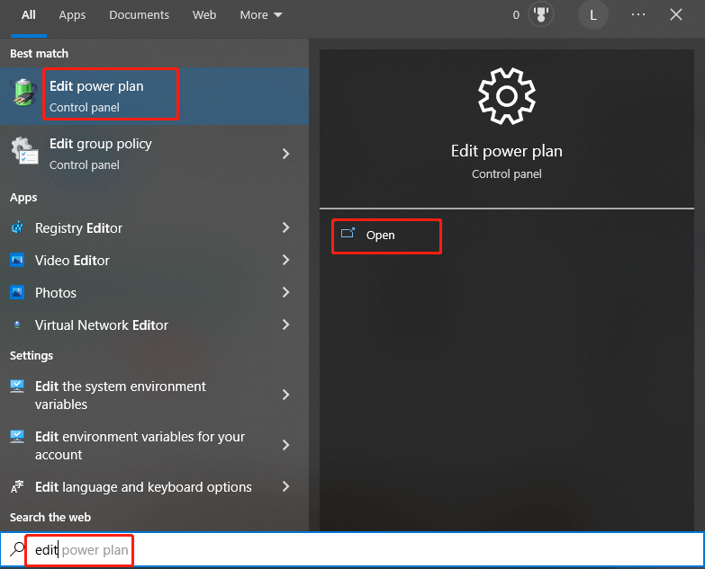
Task: Expand the account environment variables chevron
Action: pyautogui.click(x=285, y=445)
